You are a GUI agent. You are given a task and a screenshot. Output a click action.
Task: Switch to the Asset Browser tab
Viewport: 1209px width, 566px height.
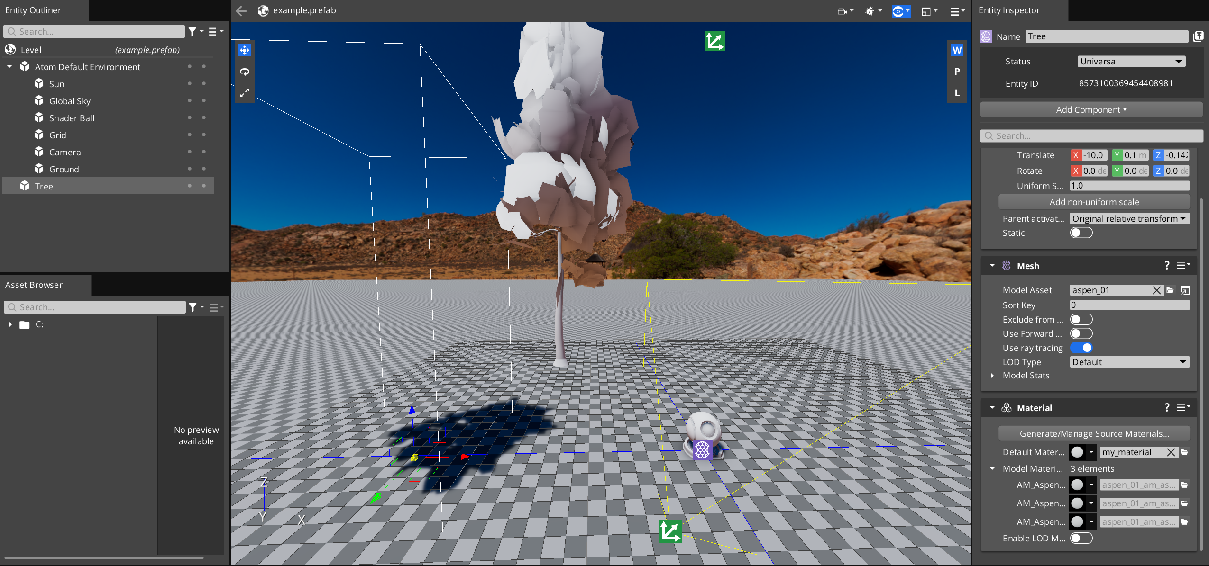click(34, 285)
